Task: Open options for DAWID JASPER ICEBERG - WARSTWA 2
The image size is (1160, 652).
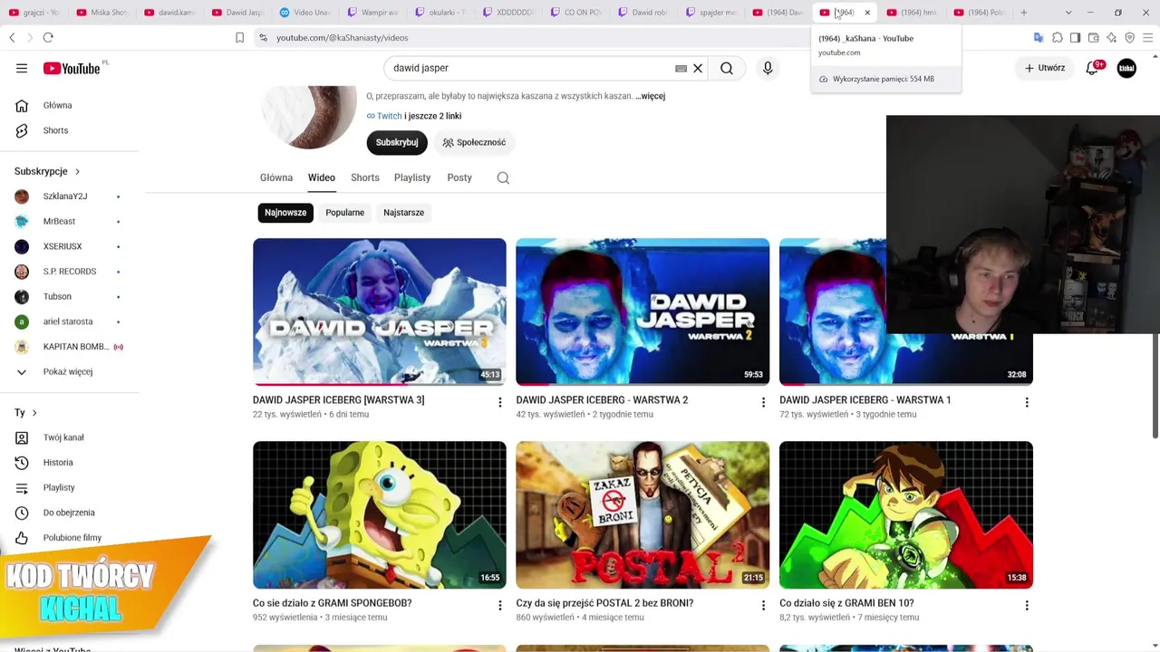Action: coord(763,402)
